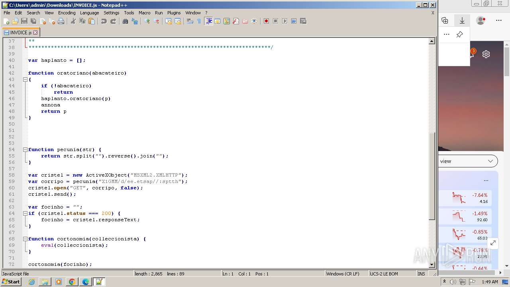Click the Edge profile avatar icon
The height and width of the screenshot is (287, 510).
pos(481,20)
